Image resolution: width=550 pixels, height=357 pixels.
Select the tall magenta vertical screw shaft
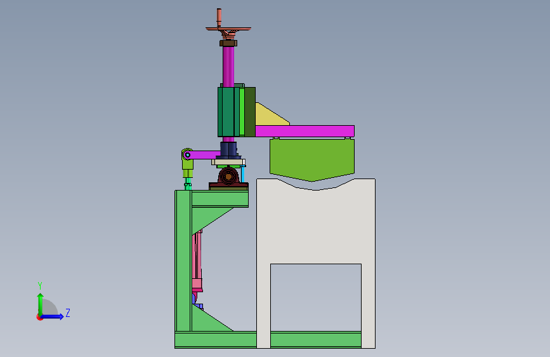tap(228, 67)
